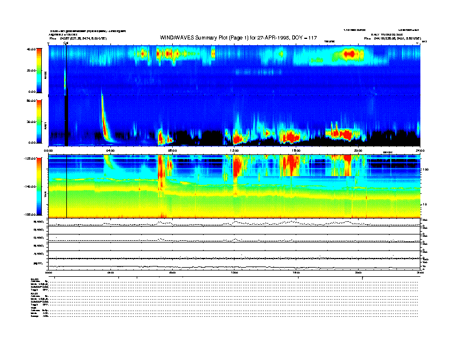This screenshot has height=350, width=453.
Task: Click the top line-plot row trace near 12:00
Action: pos(236,222)
